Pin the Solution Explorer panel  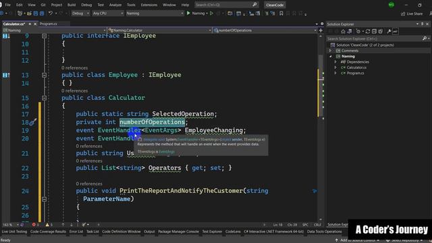[x=422, y=24]
